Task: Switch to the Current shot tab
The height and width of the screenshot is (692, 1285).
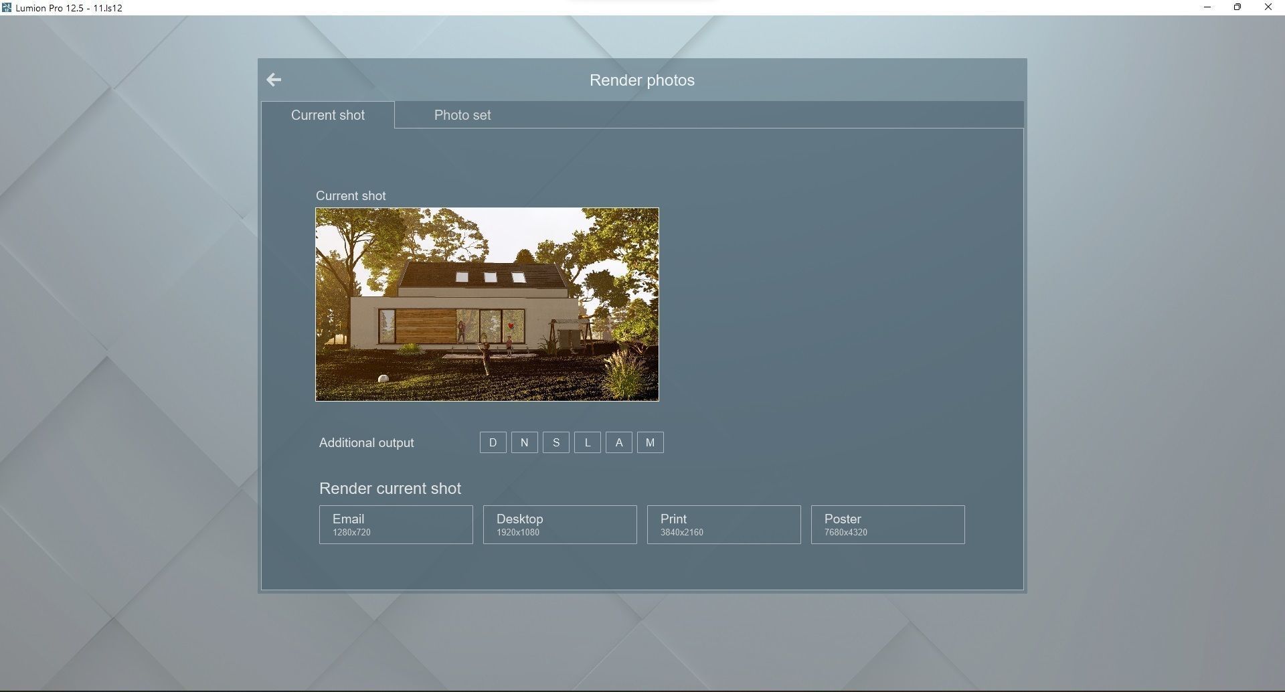Action: [328, 115]
